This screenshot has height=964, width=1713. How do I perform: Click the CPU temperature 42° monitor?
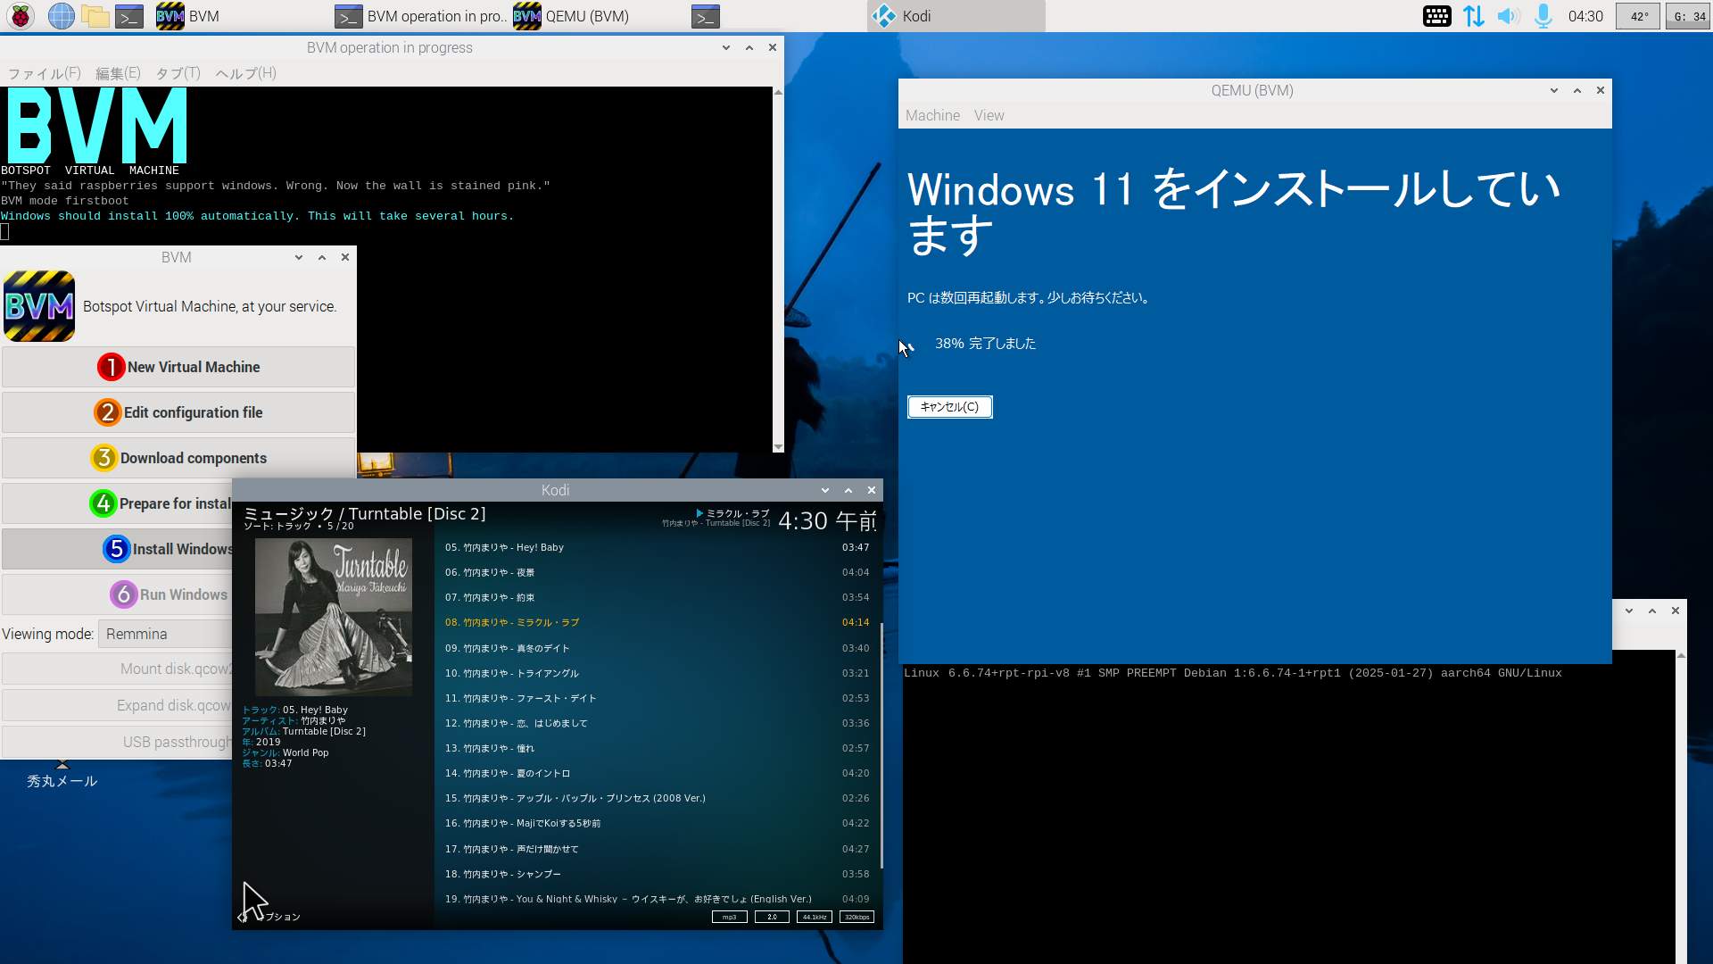(x=1638, y=16)
